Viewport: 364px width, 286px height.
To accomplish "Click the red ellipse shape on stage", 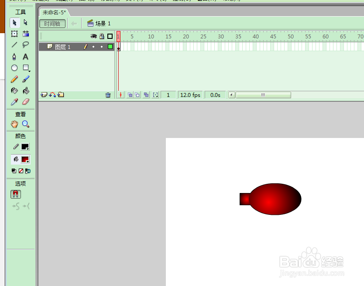I will (275, 199).
